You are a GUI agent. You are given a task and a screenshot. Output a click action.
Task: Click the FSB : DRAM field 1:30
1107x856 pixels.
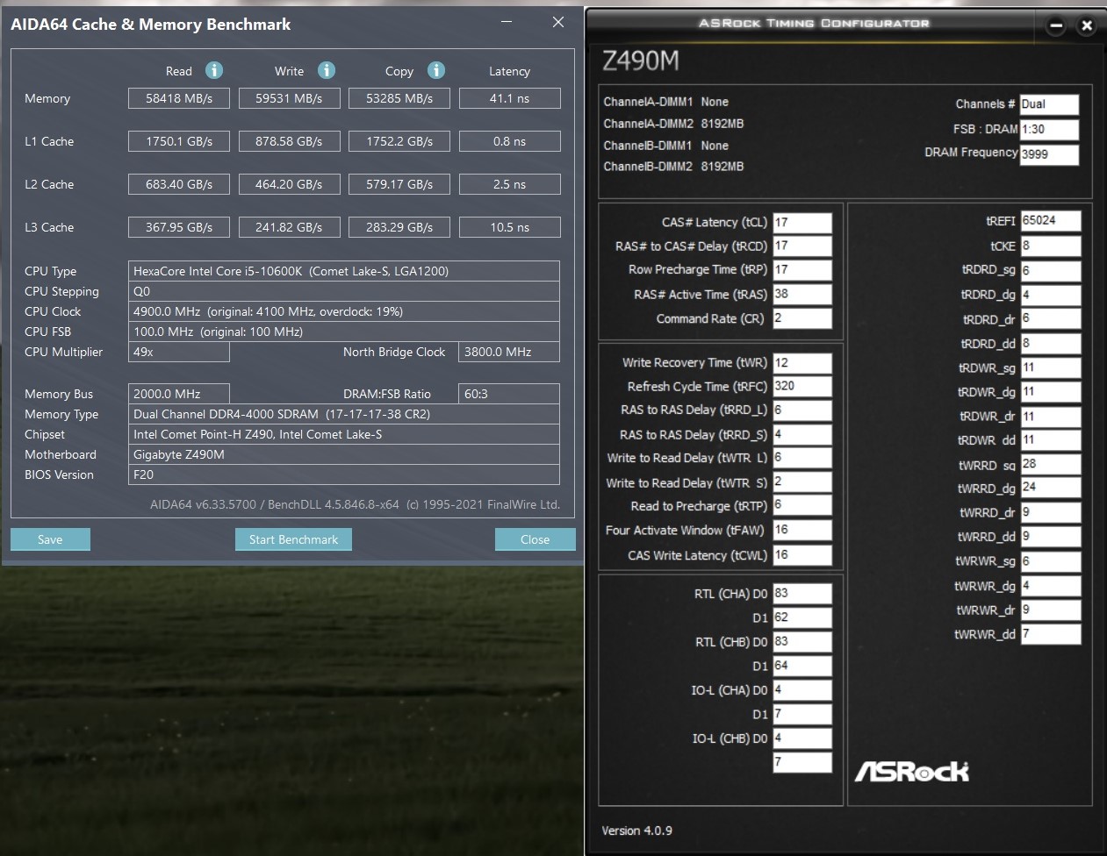pyautogui.click(x=1049, y=129)
